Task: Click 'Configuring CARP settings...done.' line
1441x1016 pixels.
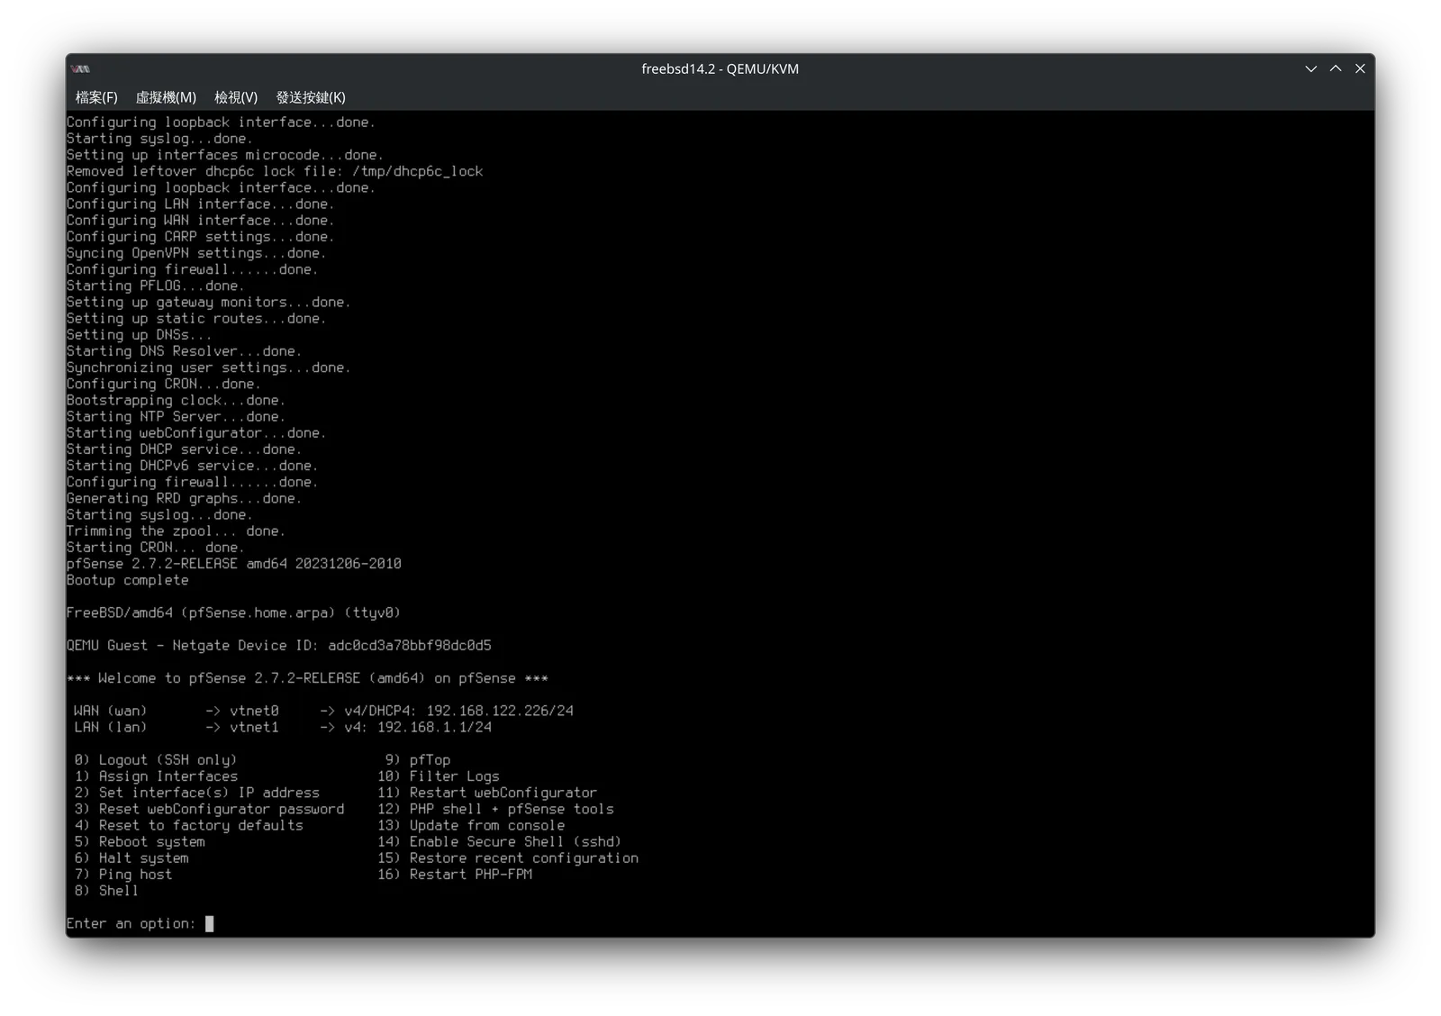Action: 201,237
